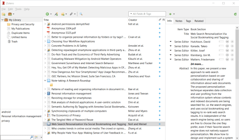
Task: Click the green Locate arrow icon
Action: coord(170,14)
